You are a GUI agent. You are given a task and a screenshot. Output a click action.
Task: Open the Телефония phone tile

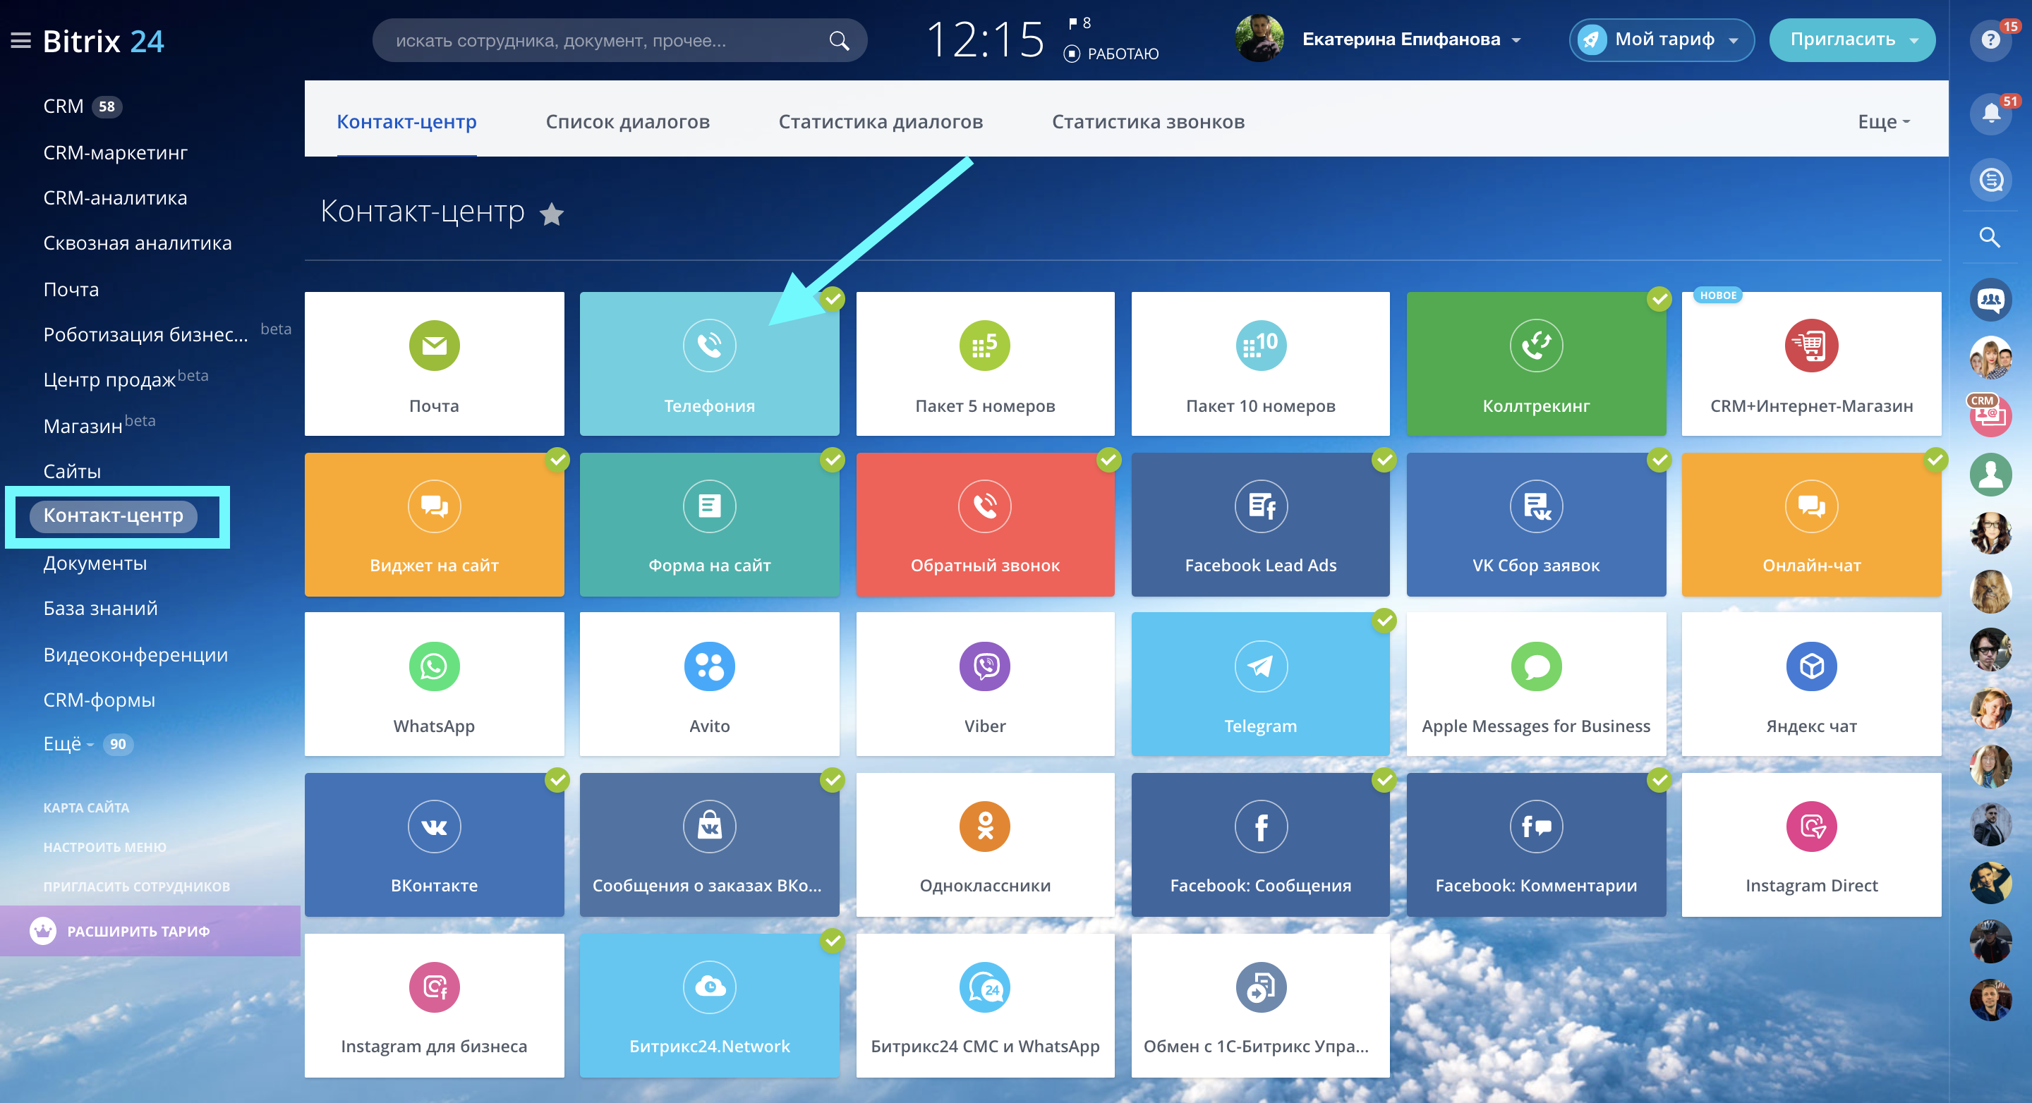click(709, 363)
